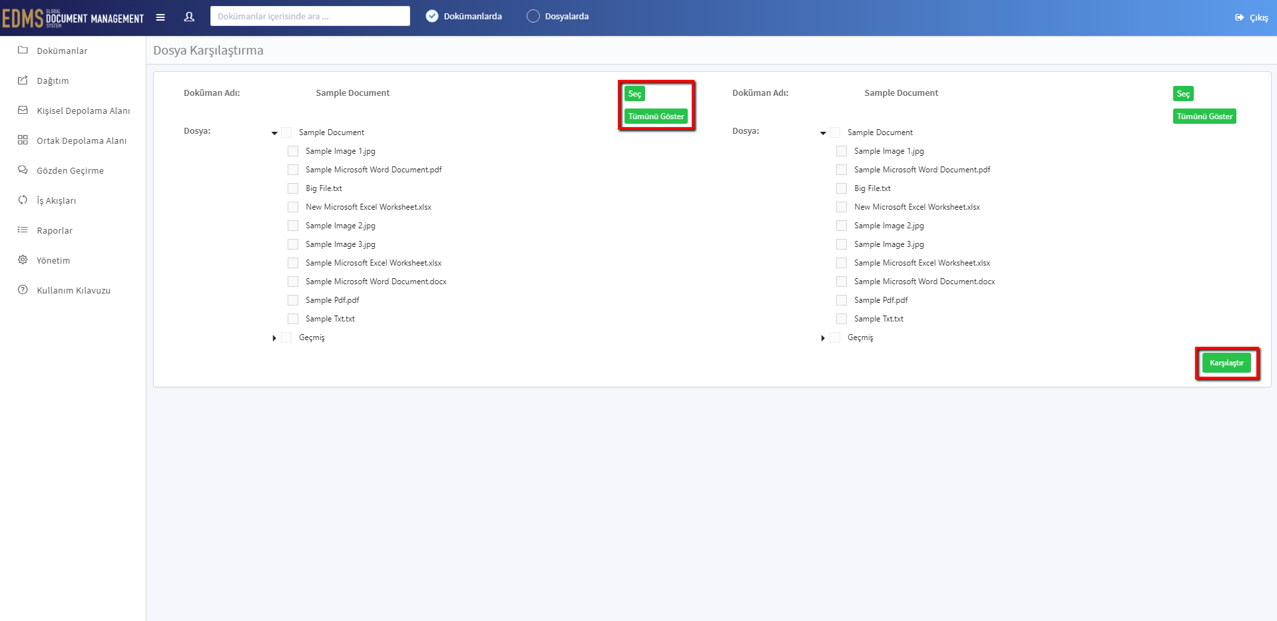Click the Yönetim gear icon
This screenshot has height=621, width=1277.
pyautogui.click(x=23, y=260)
